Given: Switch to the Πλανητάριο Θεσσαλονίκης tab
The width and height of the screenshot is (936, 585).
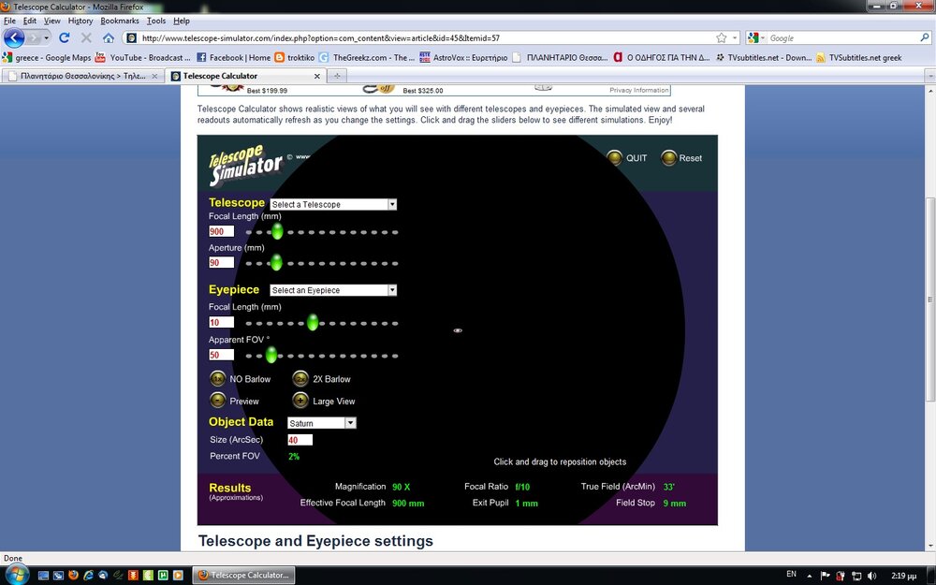Looking at the screenshot, I should (x=82, y=76).
